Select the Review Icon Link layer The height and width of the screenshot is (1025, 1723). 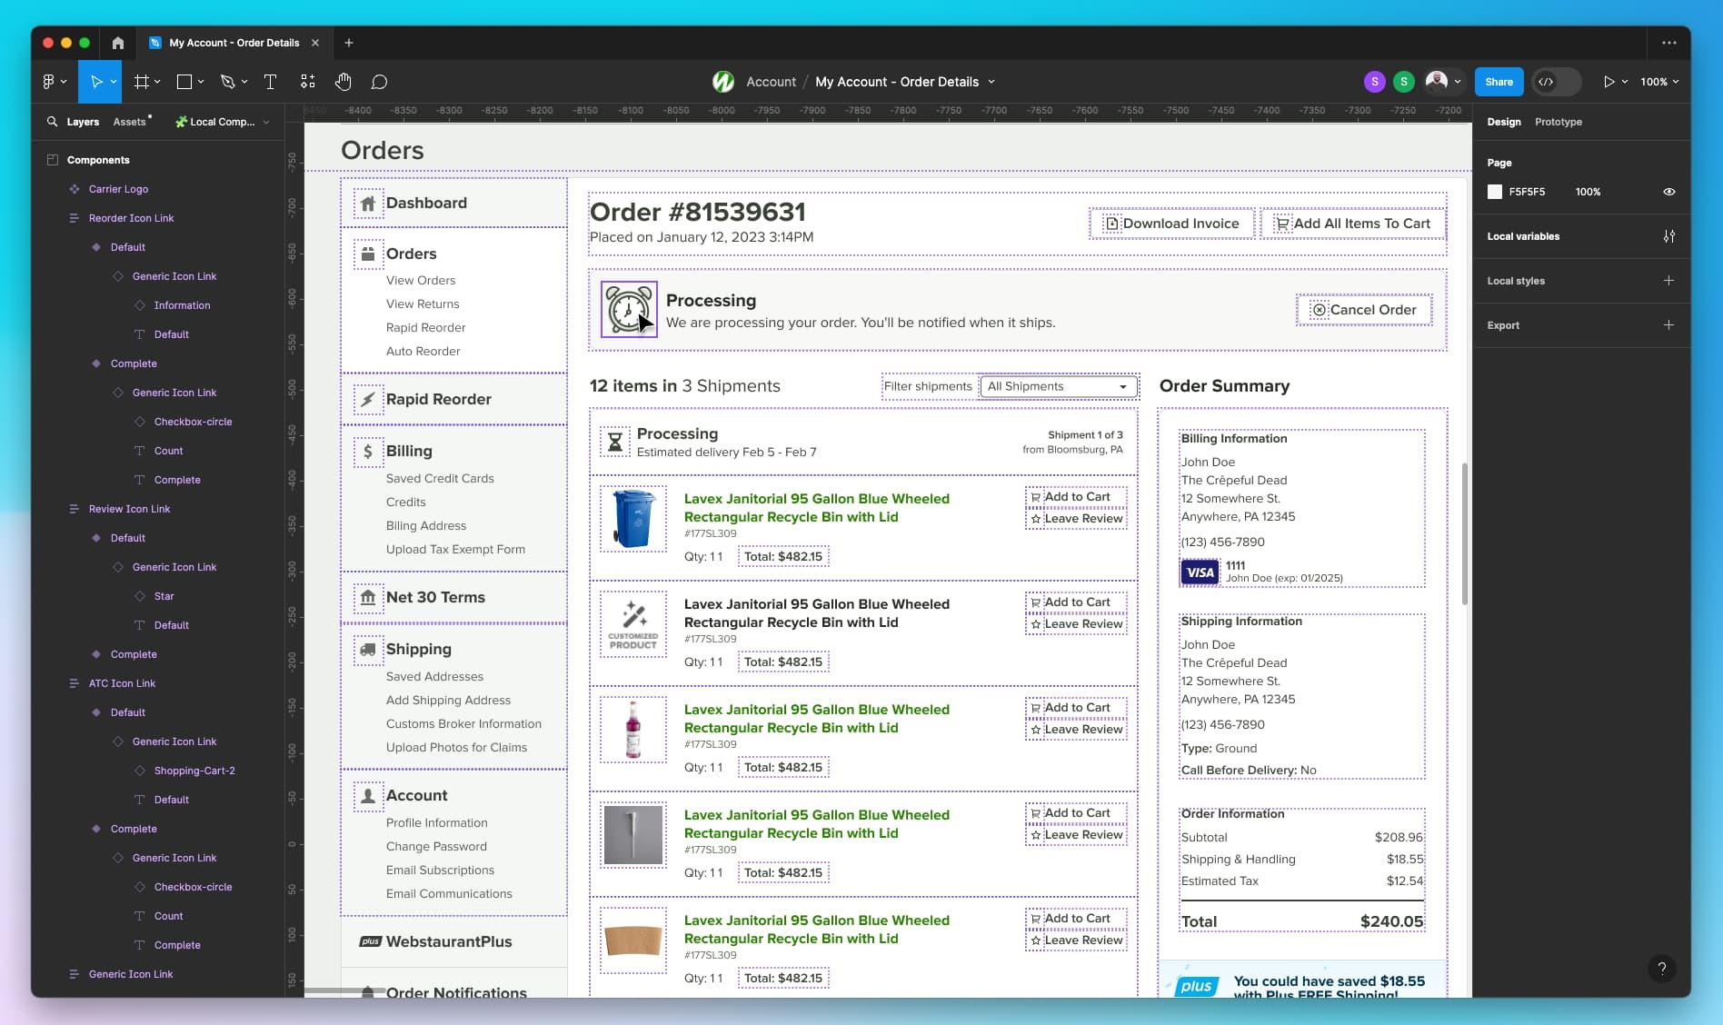129,509
